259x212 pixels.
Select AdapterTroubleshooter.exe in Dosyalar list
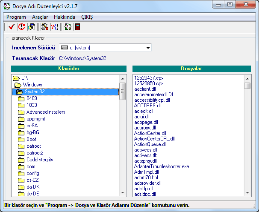[x=161, y=166]
